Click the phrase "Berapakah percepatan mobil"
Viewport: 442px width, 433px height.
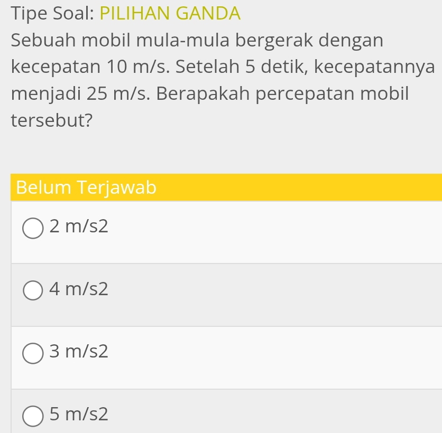282,94
